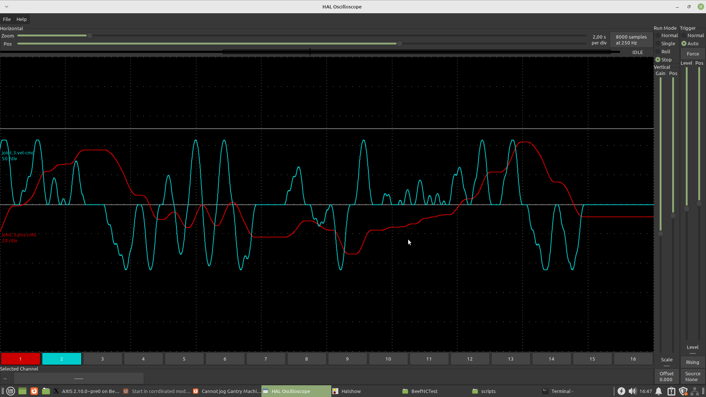Select channel 11 button
This screenshot has width=706, height=397.
click(429, 359)
